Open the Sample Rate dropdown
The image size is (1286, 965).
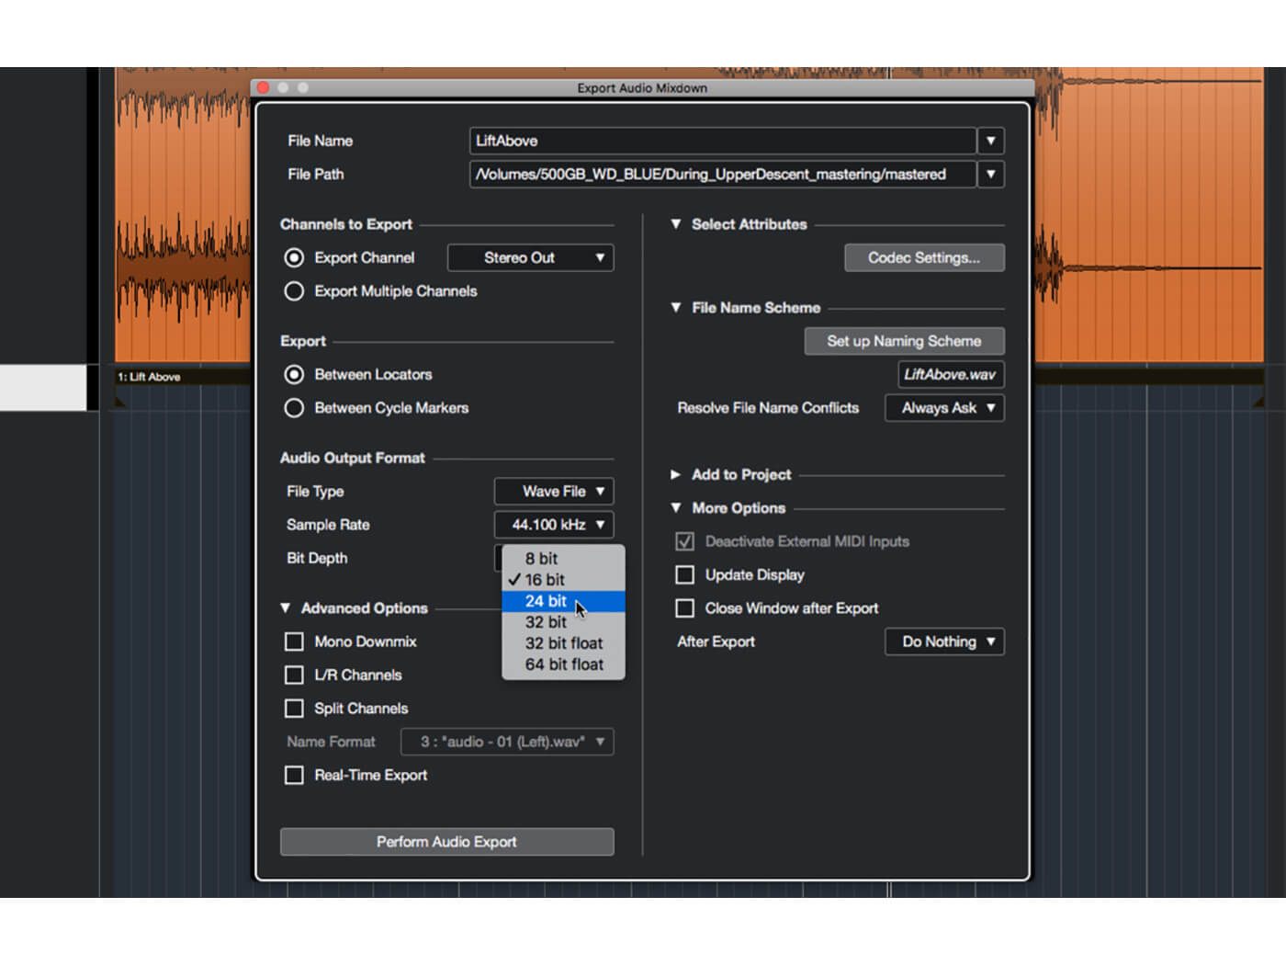click(553, 525)
